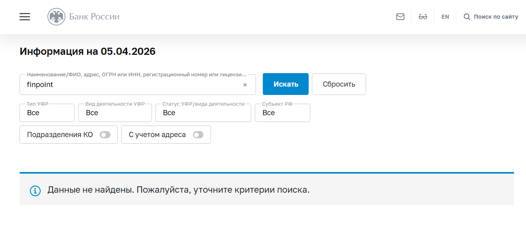
Task: Click the Bank of Russia emblem logo
Action: [x=57, y=17]
